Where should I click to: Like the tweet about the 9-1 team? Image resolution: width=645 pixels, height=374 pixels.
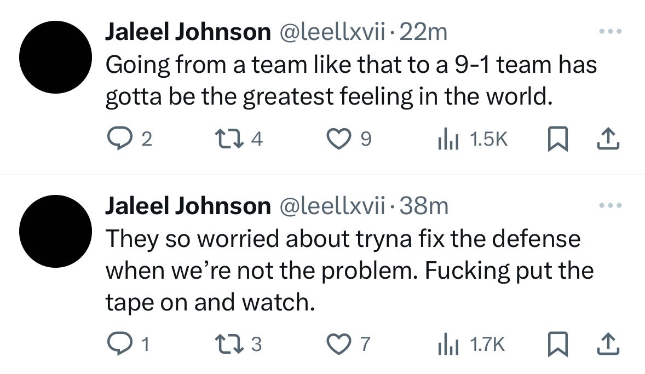338,139
